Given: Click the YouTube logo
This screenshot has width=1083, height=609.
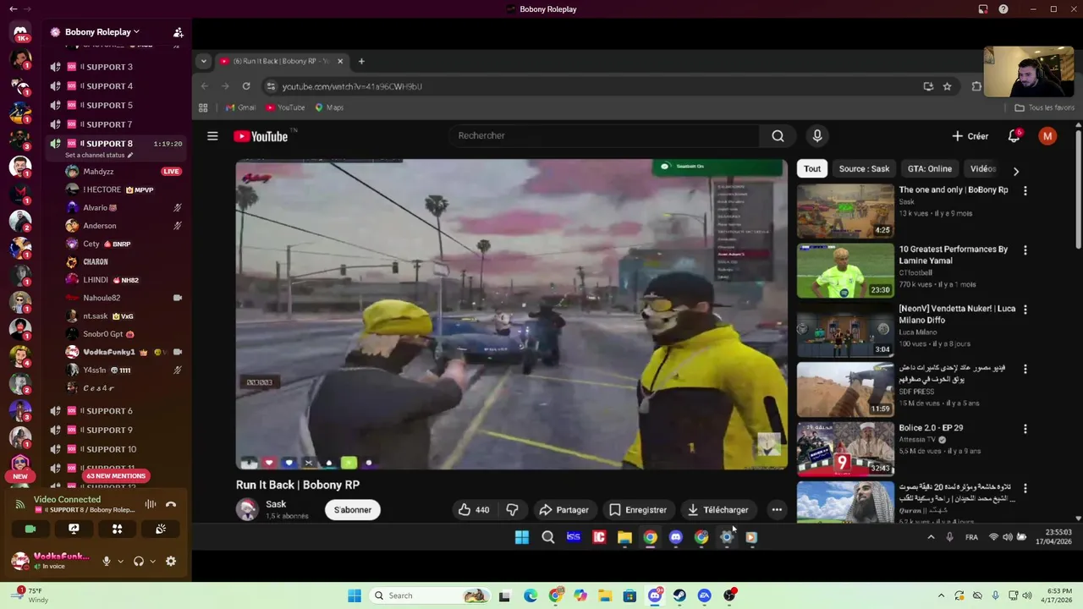Looking at the screenshot, I should (x=261, y=136).
